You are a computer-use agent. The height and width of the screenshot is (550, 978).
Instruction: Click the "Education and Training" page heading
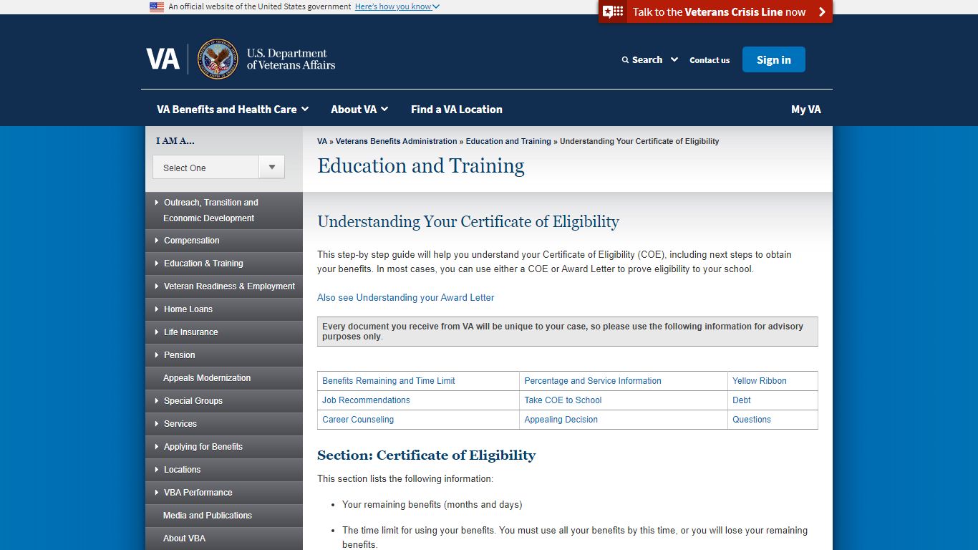click(x=421, y=166)
